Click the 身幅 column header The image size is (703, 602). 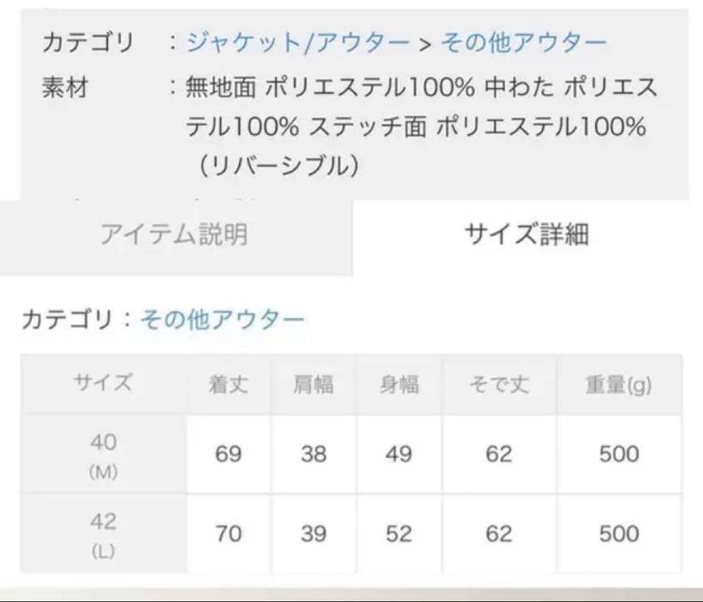[398, 385]
